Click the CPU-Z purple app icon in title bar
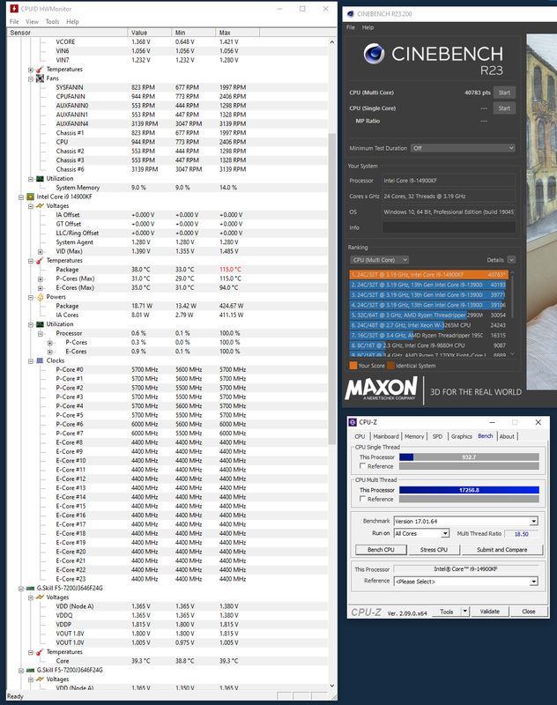Image resolution: width=557 pixels, height=705 pixels. (353, 422)
